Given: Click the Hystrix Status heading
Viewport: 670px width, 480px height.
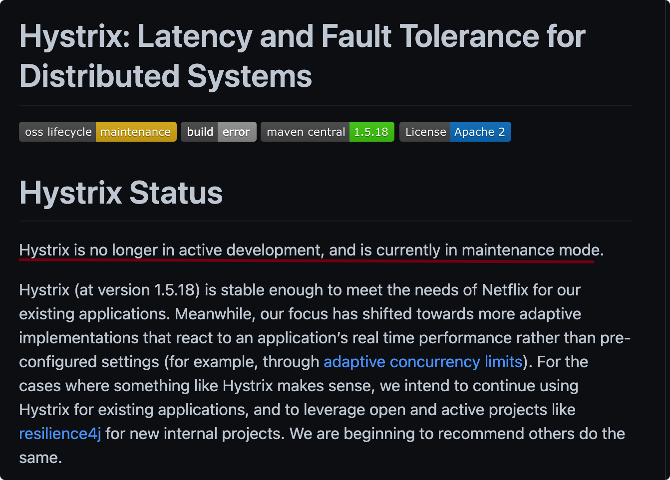Looking at the screenshot, I should pos(121,193).
